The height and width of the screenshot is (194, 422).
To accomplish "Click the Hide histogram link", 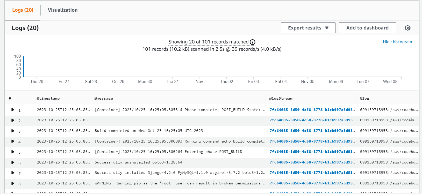I will pos(397,42).
